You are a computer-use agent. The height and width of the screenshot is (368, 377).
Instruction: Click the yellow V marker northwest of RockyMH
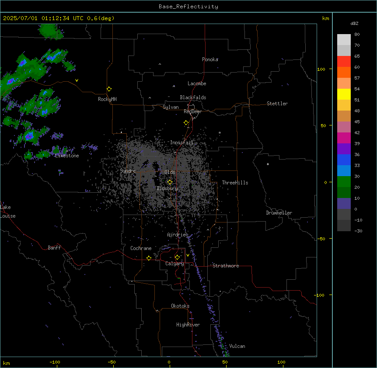point(77,80)
